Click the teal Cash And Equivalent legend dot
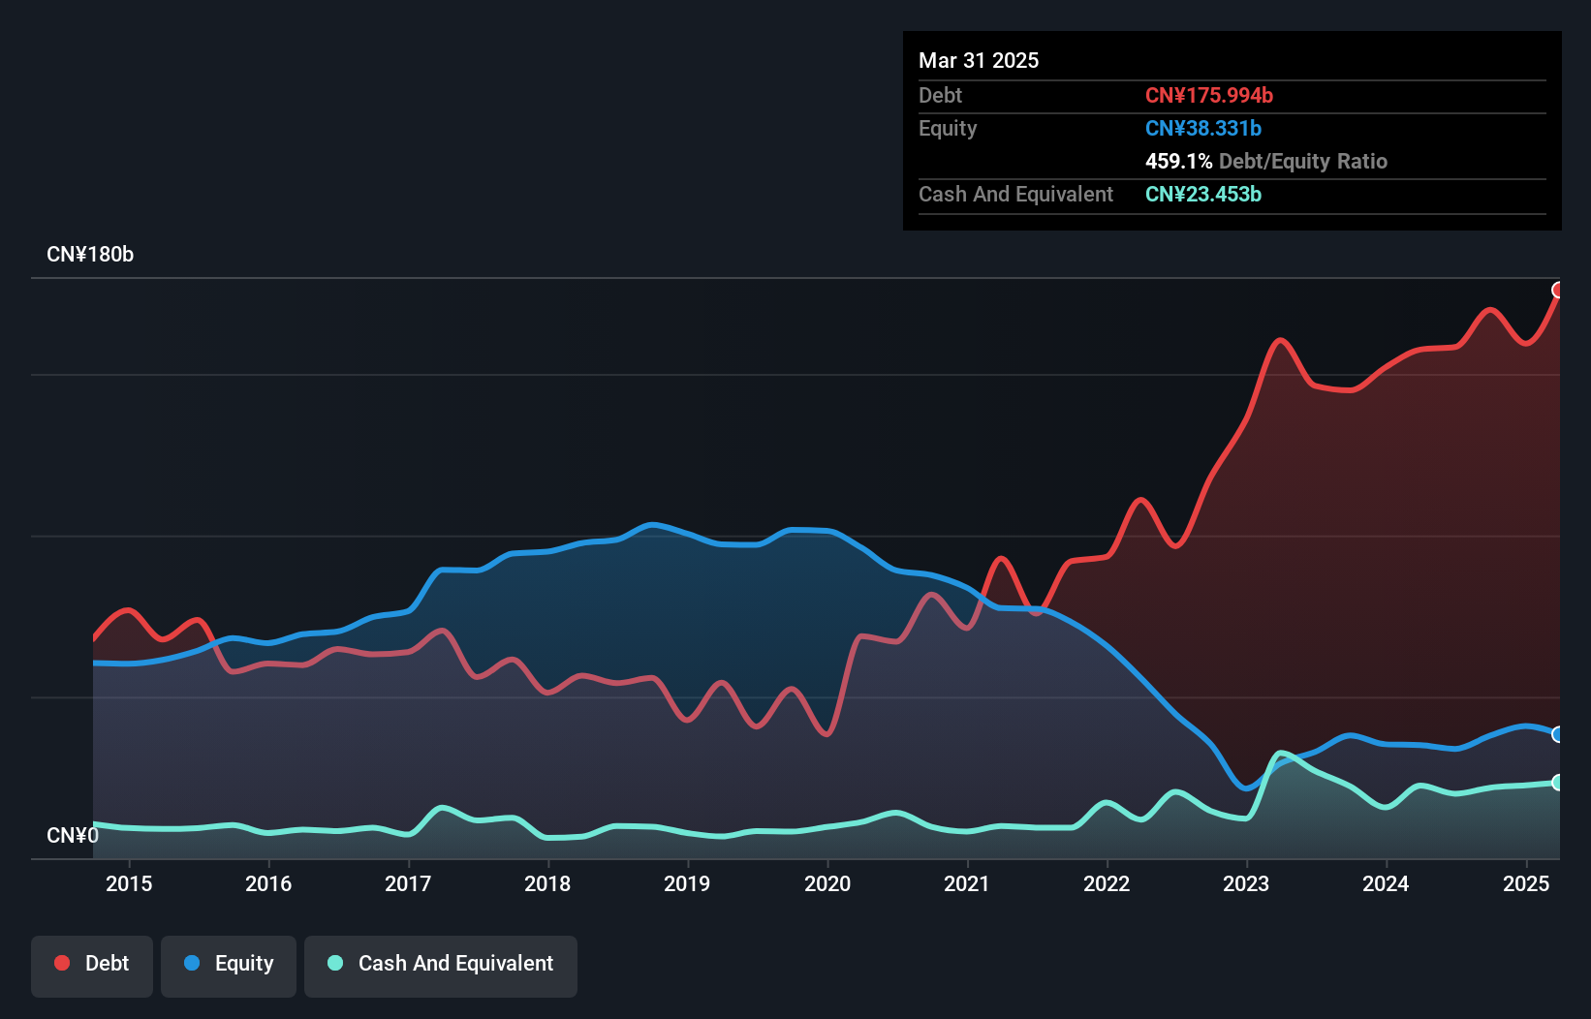 tap(334, 963)
